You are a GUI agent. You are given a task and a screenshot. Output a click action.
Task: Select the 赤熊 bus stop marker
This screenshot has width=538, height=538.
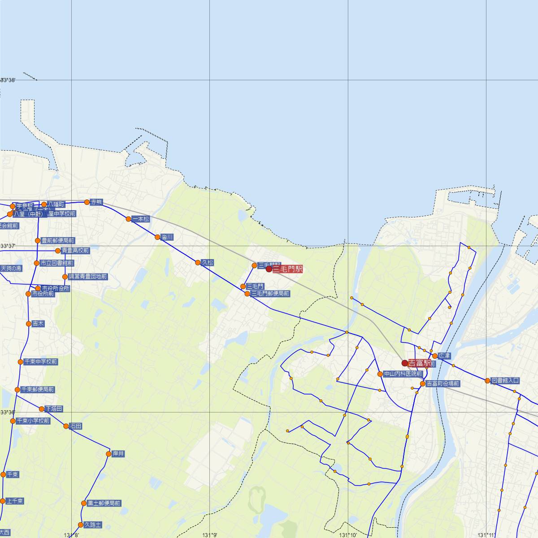(87, 202)
